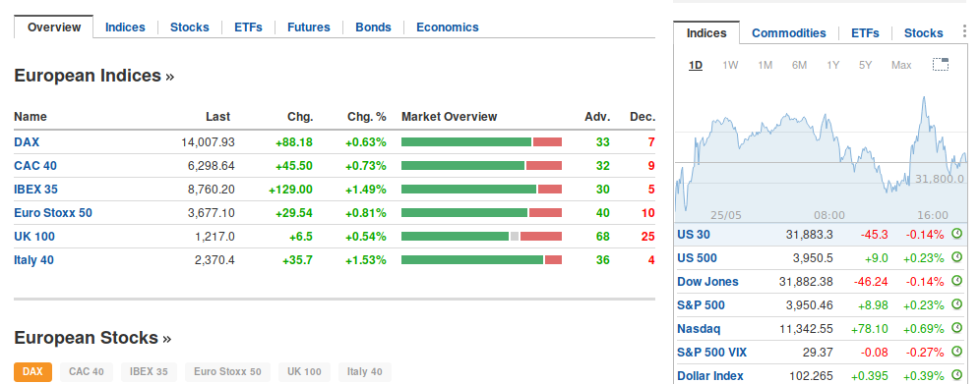
Task: Open the three-dot more options menu
Action: click(x=965, y=33)
